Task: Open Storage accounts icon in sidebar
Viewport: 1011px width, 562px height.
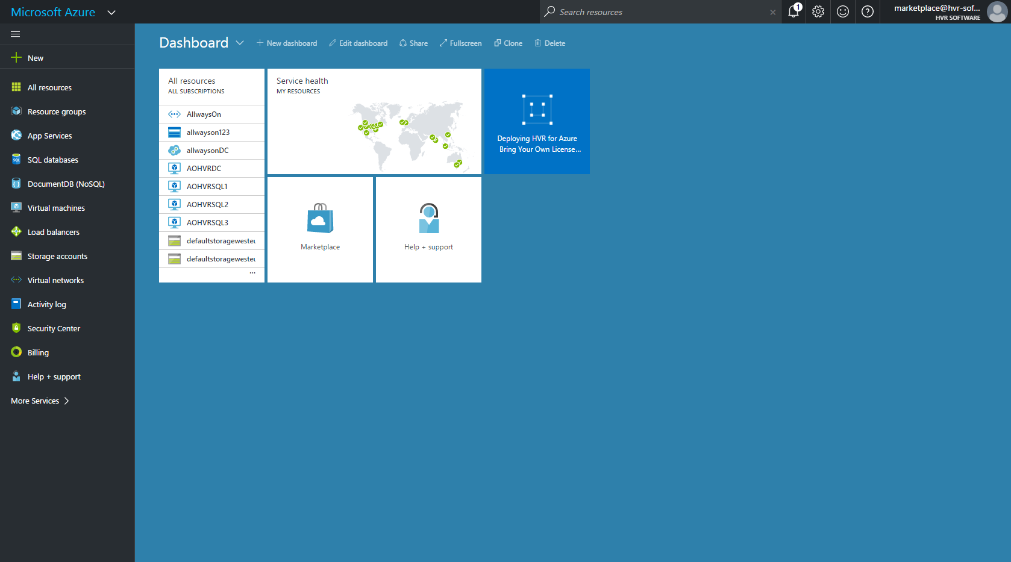Action: (x=16, y=256)
